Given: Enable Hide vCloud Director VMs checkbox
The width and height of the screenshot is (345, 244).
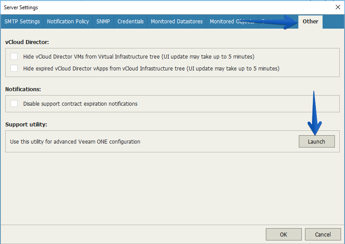Looking at the screenshot, I should (14, 56).
